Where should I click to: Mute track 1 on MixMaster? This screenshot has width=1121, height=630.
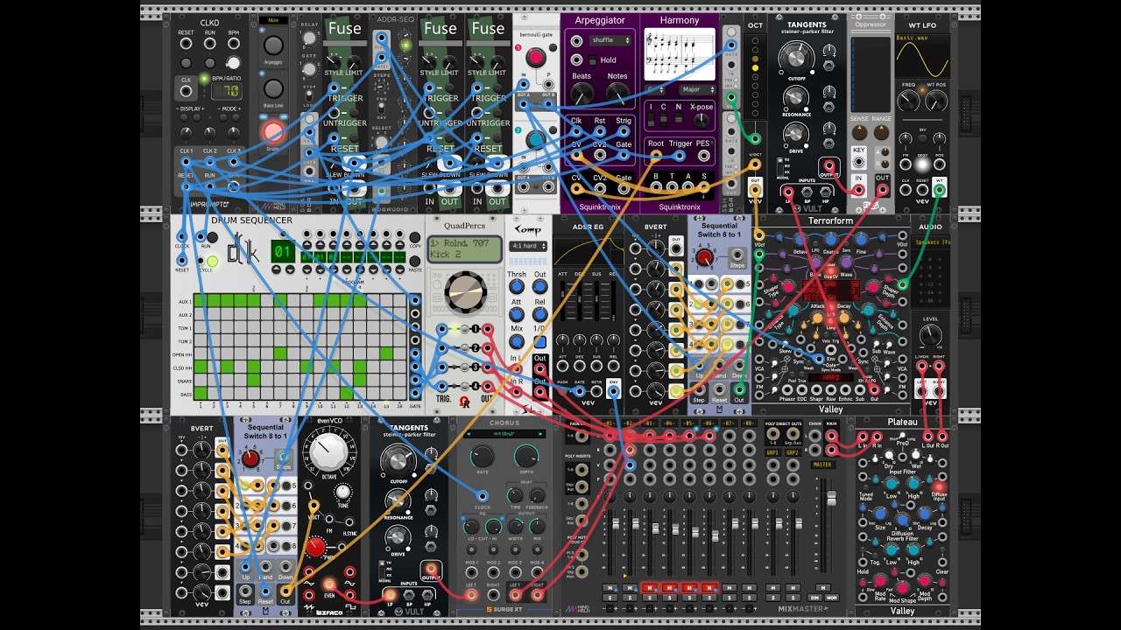pos(610,587)
